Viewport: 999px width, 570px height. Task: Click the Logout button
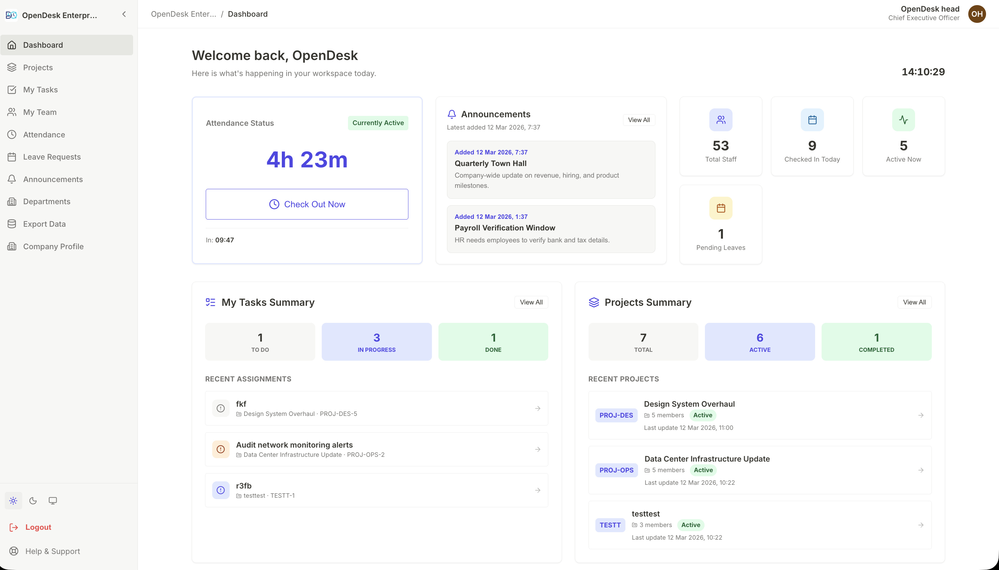[x=31, y=527]
